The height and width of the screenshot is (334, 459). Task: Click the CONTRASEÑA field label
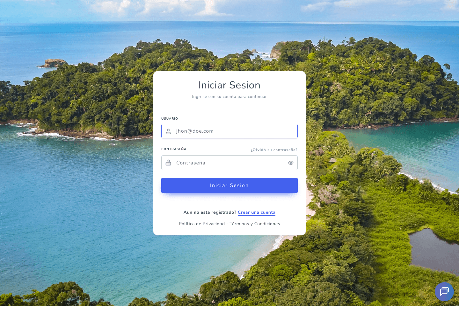pos(174,149)
